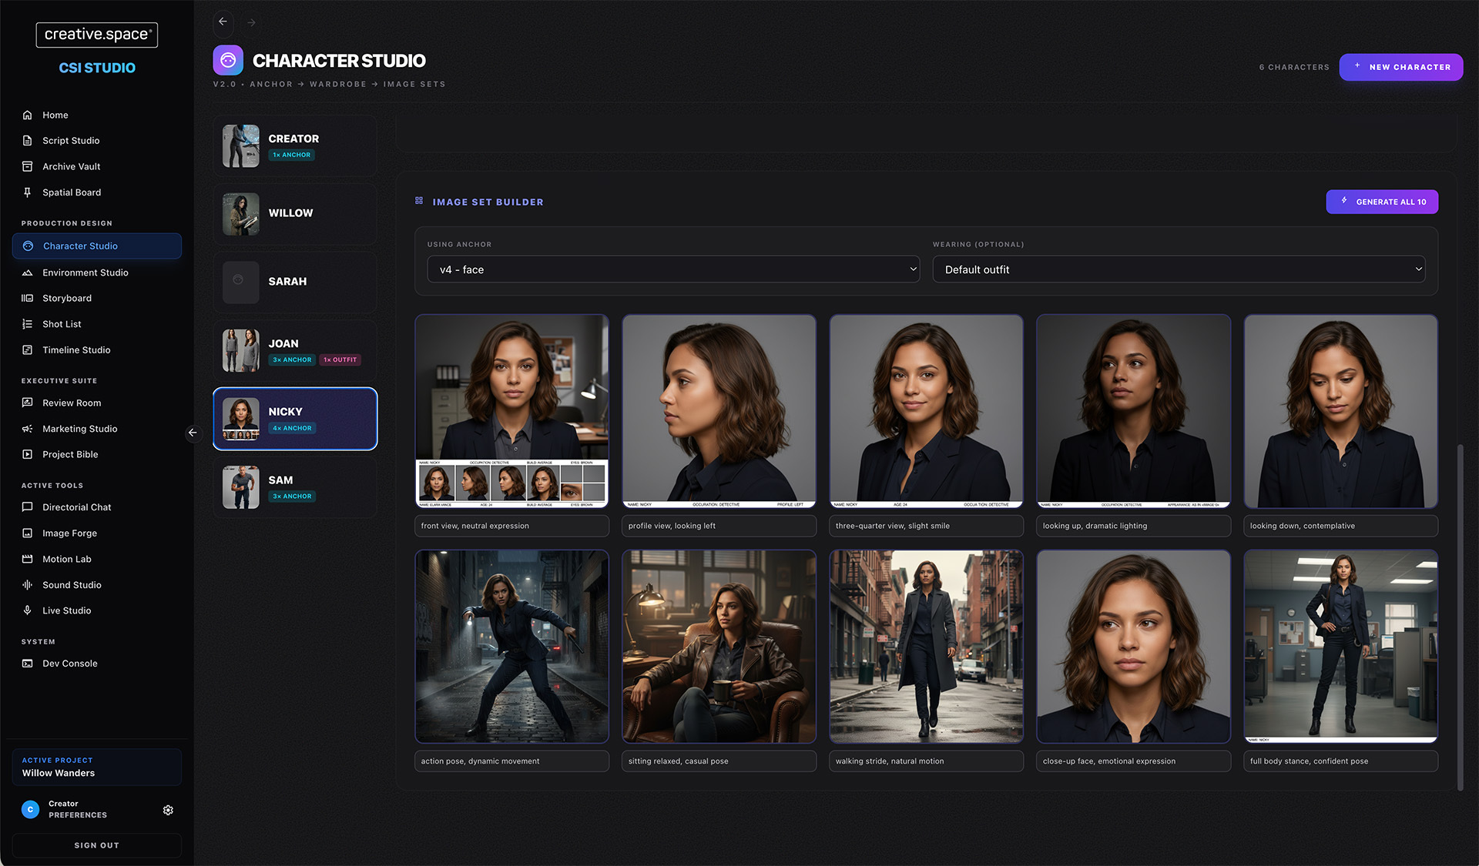
Task: Open the Wearing outfit dropdown
Action: (x=1179, y=269)
